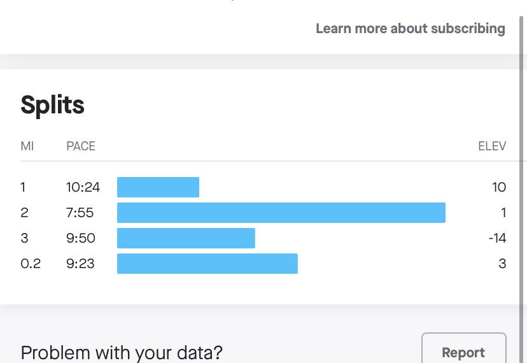The width and height of the screenshot is (527, 363).
Task: Select the elevation value 1 for mile 2
Action: click(503, 213)
